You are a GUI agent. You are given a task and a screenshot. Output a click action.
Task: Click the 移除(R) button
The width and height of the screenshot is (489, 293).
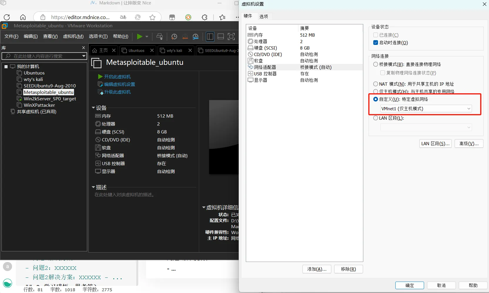[348, 269]
